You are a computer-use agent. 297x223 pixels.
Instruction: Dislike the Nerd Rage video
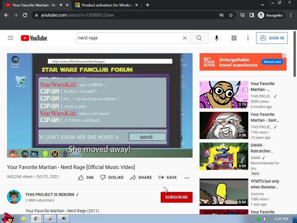tap(112, 177)
